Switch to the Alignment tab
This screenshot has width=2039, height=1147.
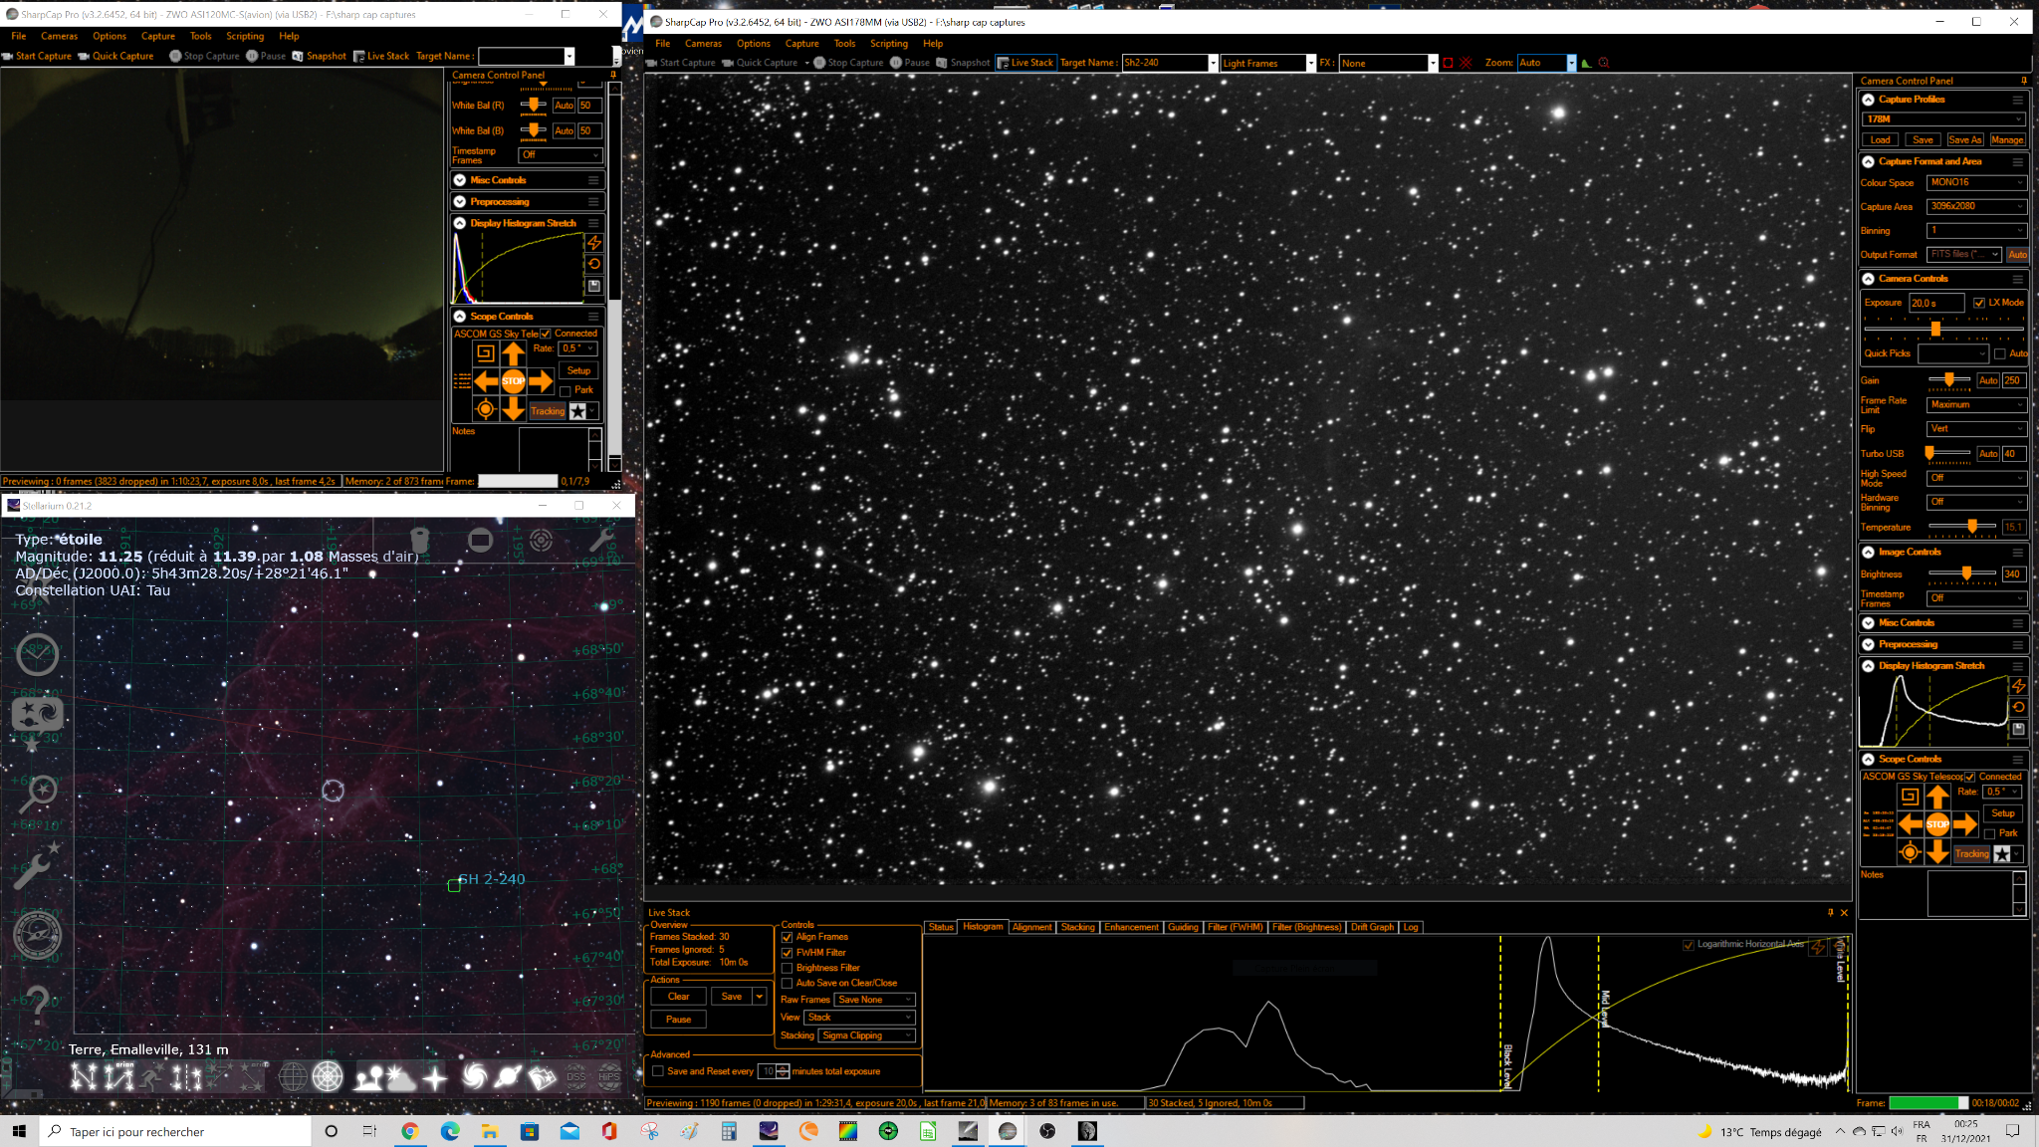[x=1031, y=927]
